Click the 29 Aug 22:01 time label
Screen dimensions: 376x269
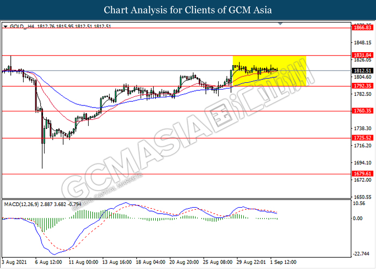(x=251, y=262)
